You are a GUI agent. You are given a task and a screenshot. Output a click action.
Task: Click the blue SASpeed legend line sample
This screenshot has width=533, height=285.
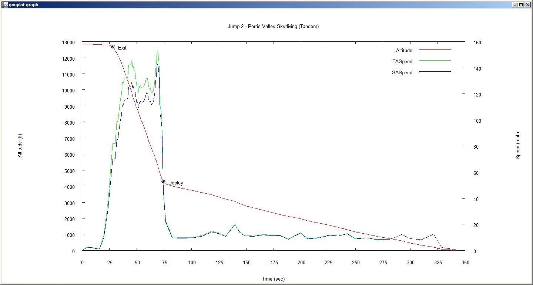click(435, 71)
